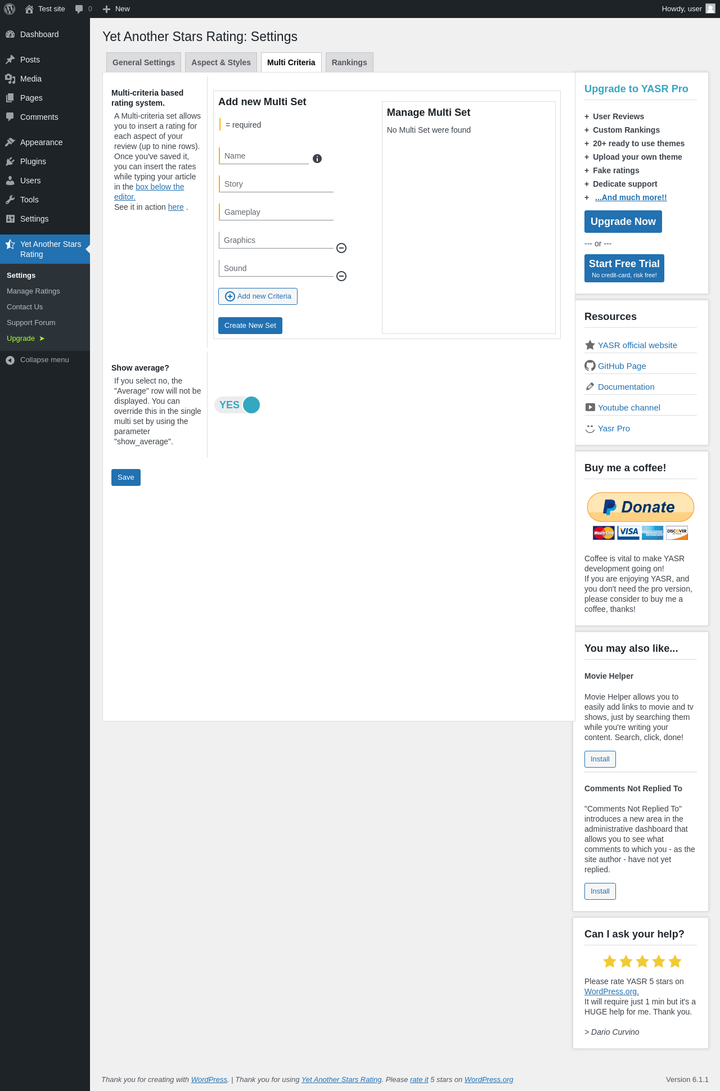
Task: Focus the Sound criteria field
Action: [276, 268]
